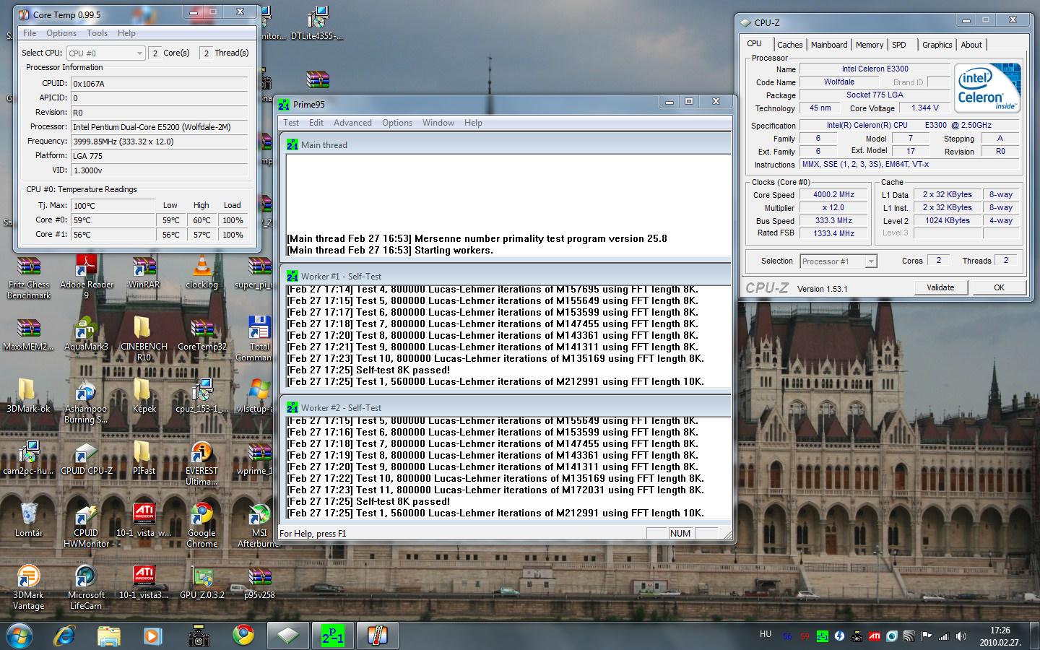Click the Core Temp taskbar button
The image size is (1040, 650).
pos(377,636)
